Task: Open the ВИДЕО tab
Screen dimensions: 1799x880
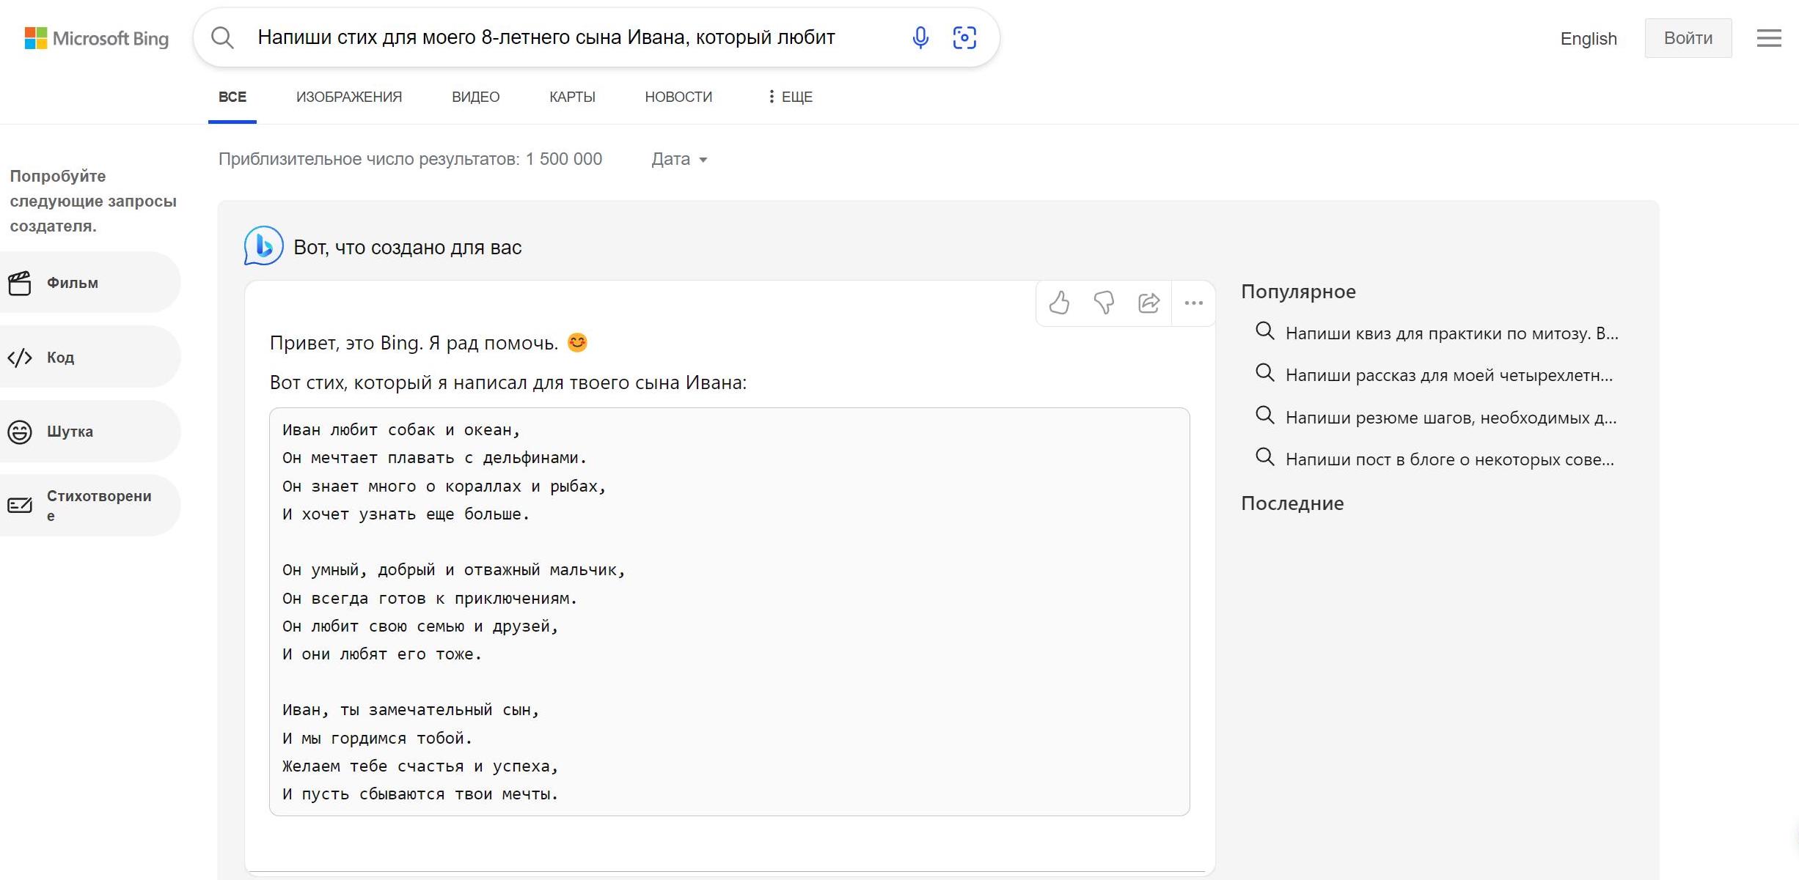Action: tap(475, 97)
